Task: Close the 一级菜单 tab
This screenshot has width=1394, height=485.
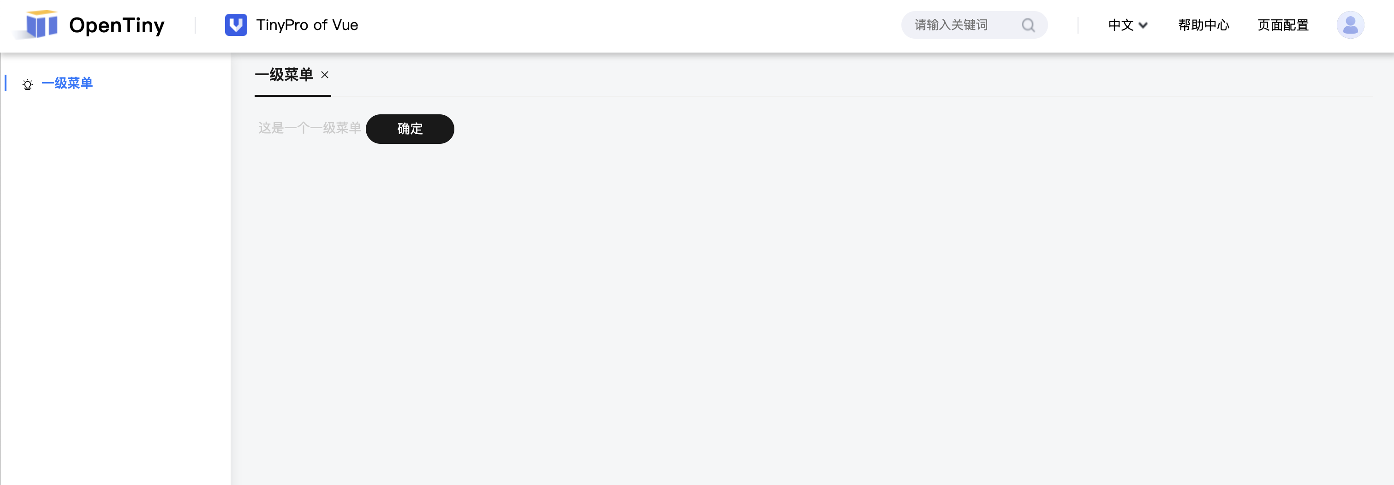Action: point(325,75)
